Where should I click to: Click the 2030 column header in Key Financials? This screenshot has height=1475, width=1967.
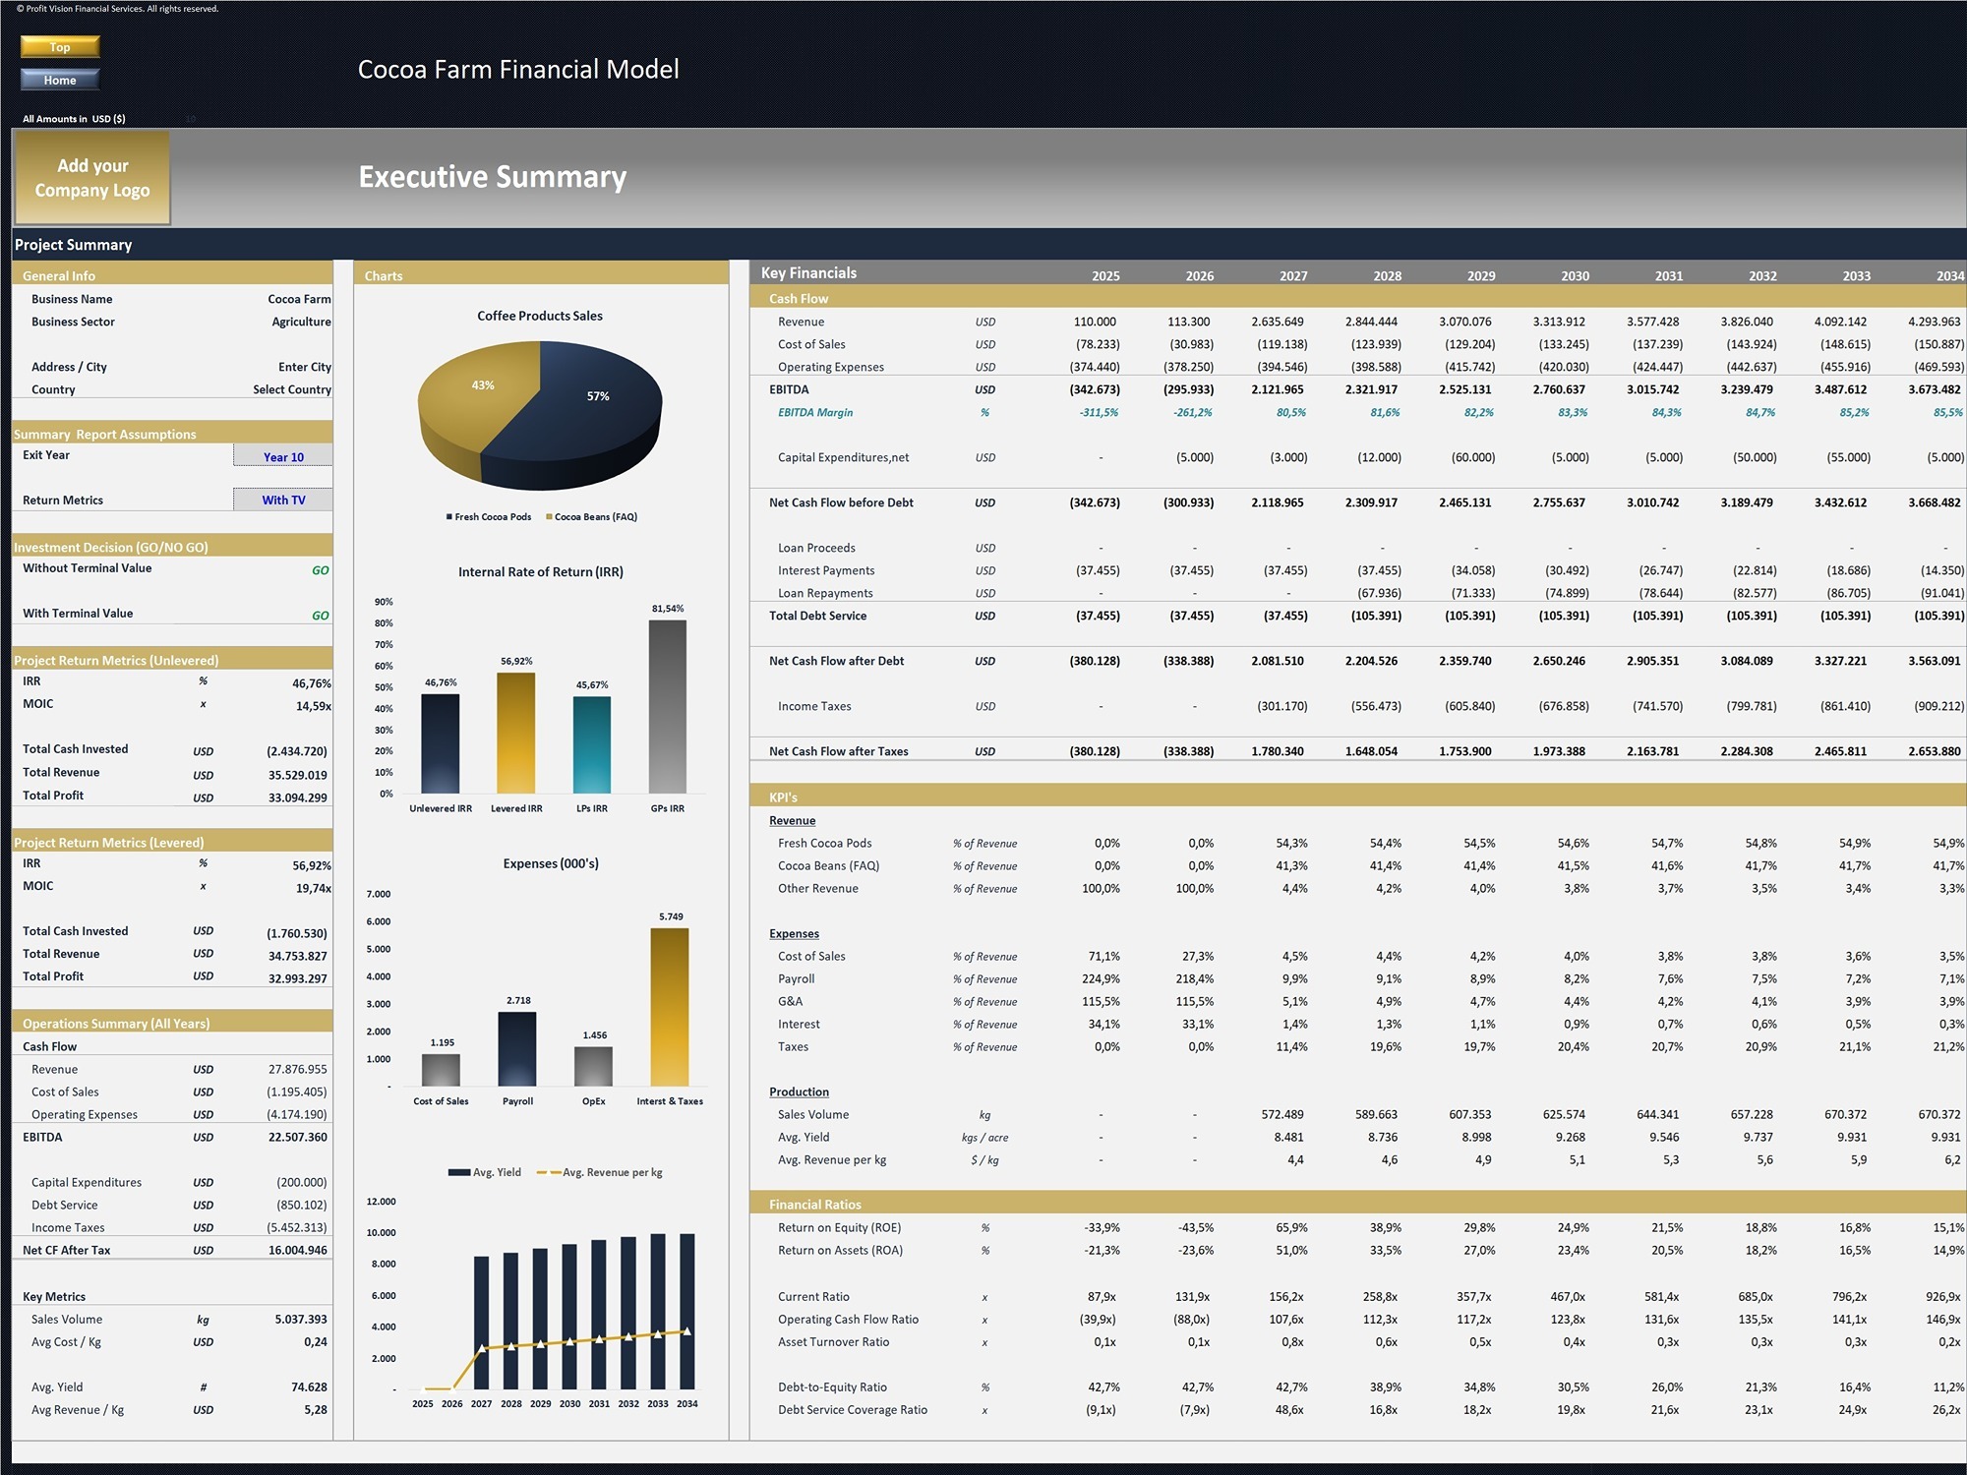tap(1575, 276)
